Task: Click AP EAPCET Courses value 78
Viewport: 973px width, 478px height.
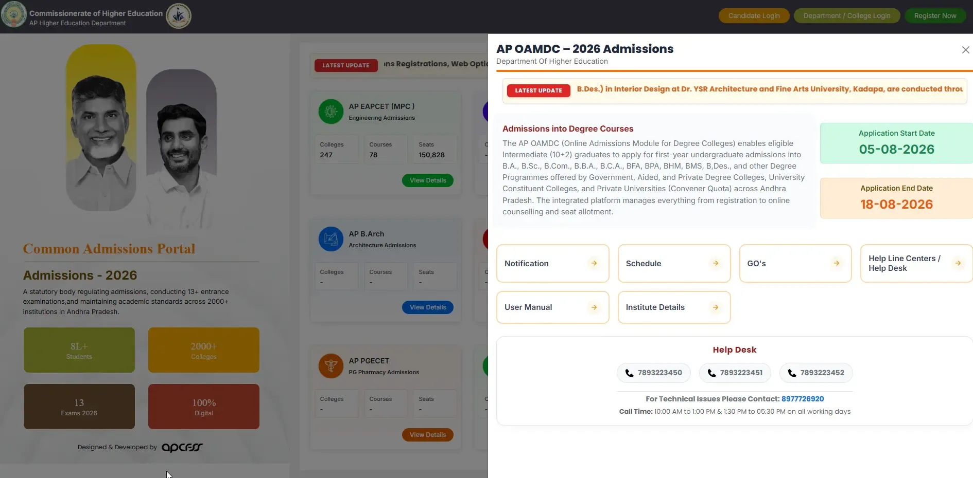Action: point(373,155)
